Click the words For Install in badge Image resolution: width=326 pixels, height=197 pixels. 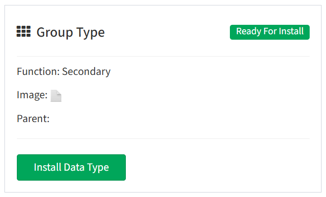click(283, 31)
